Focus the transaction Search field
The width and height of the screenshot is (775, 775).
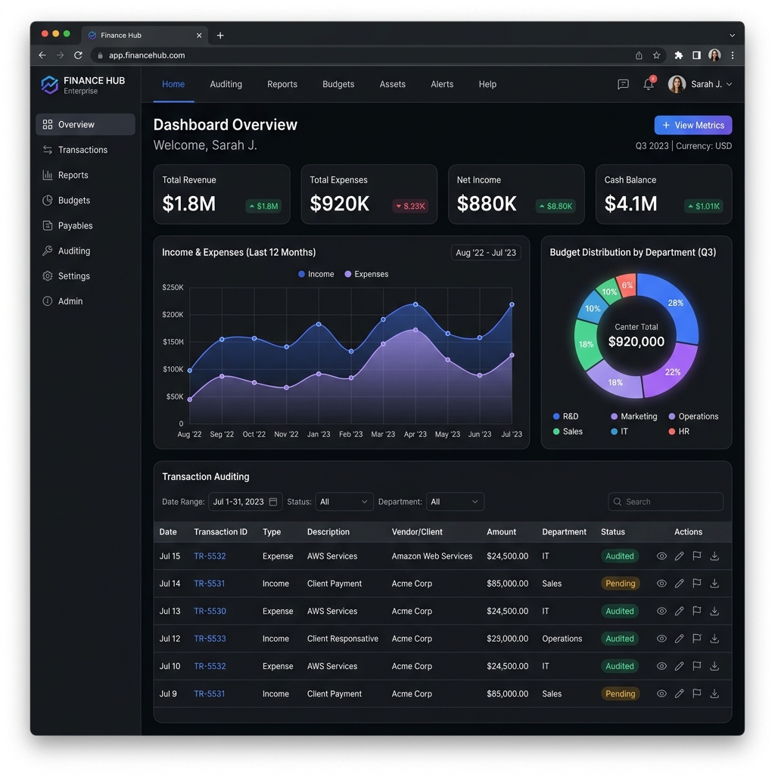coord(665,502)
